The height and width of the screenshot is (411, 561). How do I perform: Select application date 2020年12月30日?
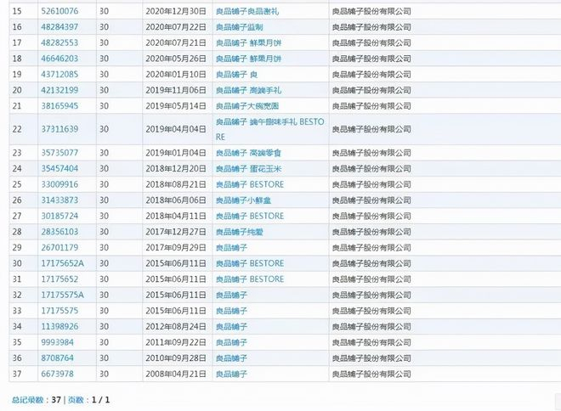[176, 11]
